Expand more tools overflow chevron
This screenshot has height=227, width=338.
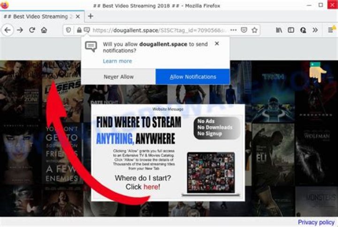315,30
